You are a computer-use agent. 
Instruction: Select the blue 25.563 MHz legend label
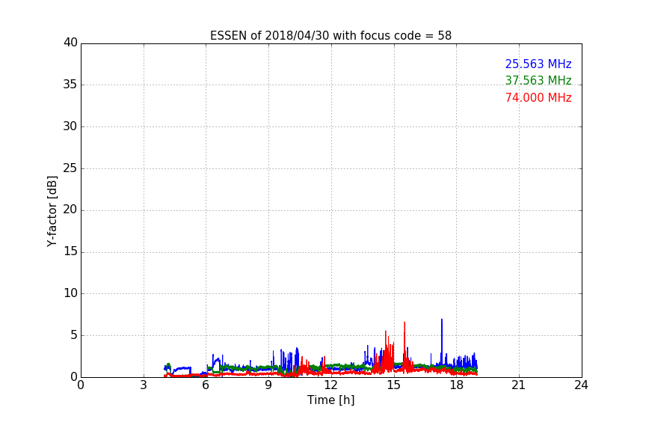(538, 64)
